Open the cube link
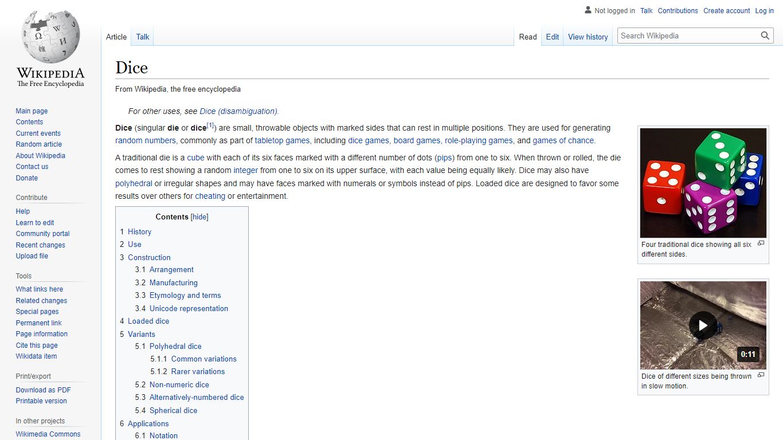The height and width of the screenshot is (440, 783). coord(195,158)
